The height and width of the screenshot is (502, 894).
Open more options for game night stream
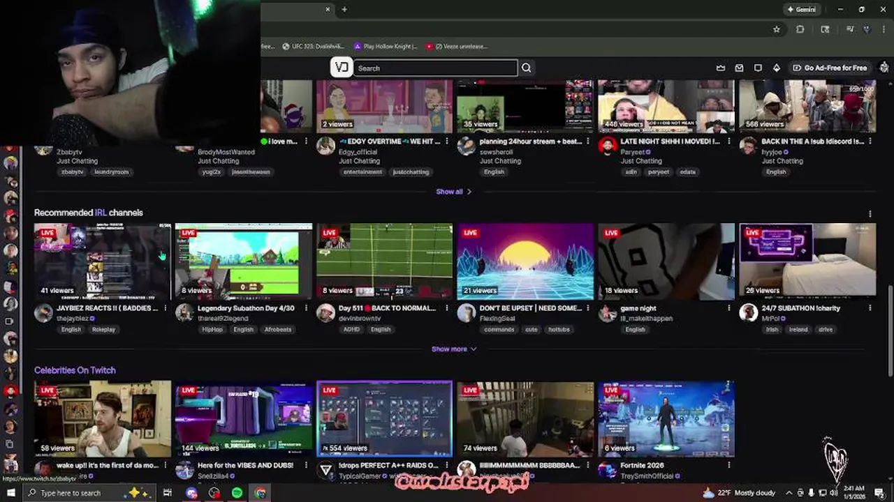pos(729,308)
